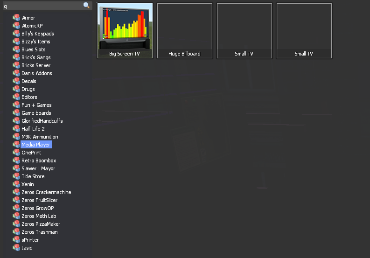Open the Slawer | Mayor category
370x258 pixels.
coord(38,168)
